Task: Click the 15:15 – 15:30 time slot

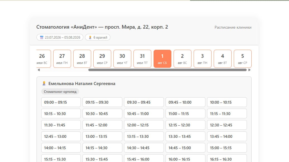Action: pos(61,158)
